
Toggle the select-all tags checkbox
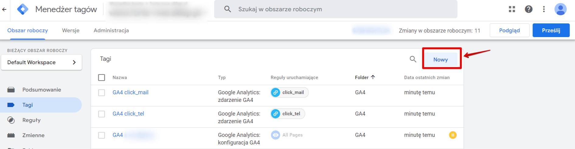coord(102,78)
